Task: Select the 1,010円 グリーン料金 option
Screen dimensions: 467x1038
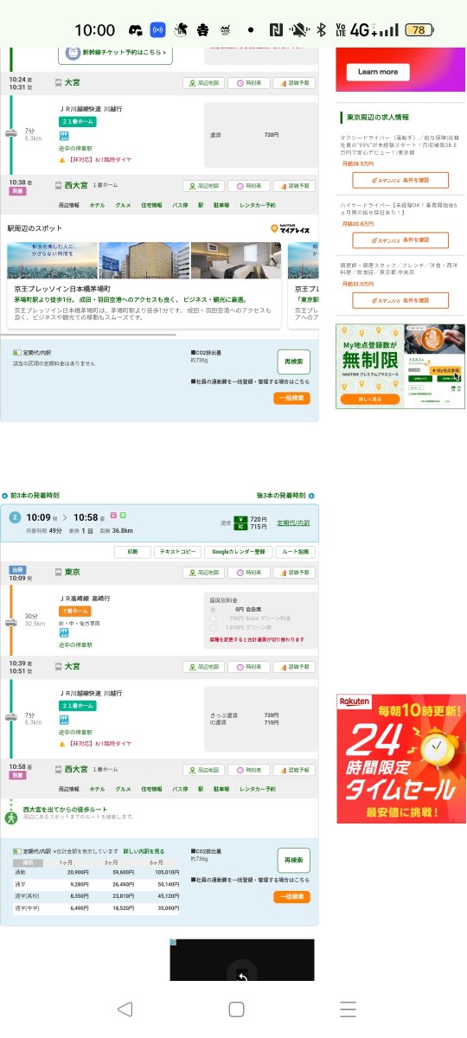Action: [x=213, y=627]
